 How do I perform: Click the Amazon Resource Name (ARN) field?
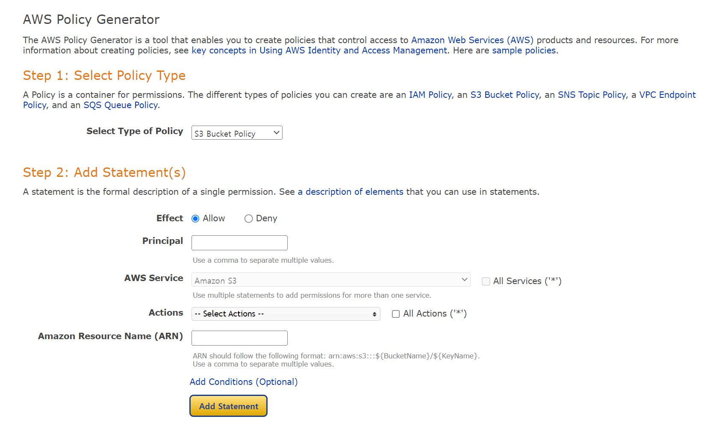coord(239,338)
